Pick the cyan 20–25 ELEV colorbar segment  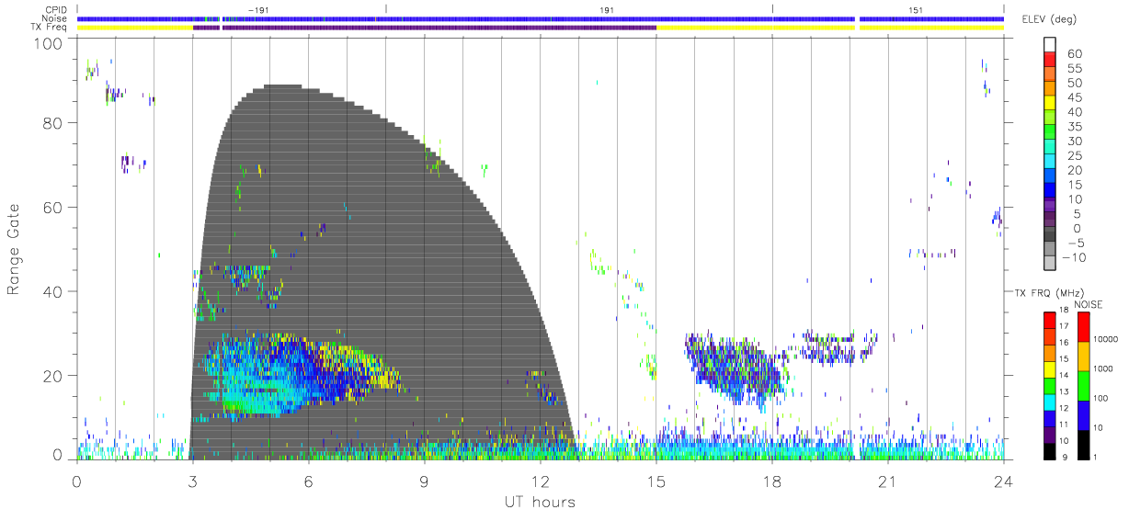1050,163
